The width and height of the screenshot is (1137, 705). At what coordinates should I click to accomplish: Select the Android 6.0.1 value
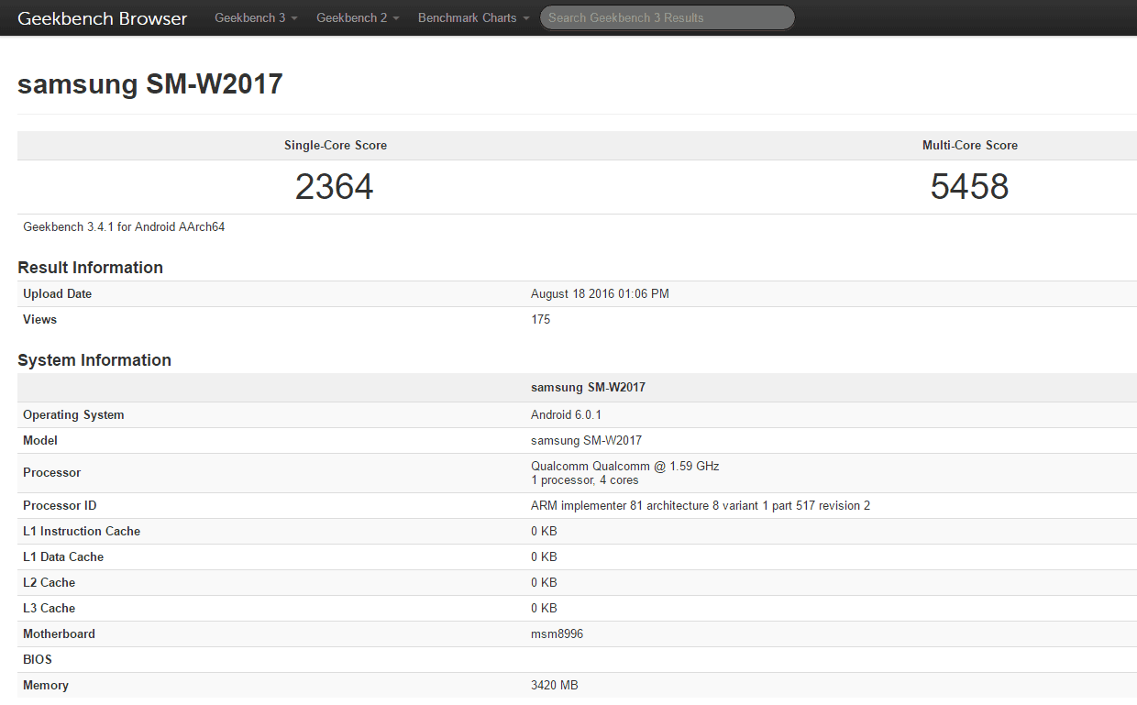(567, 415)
